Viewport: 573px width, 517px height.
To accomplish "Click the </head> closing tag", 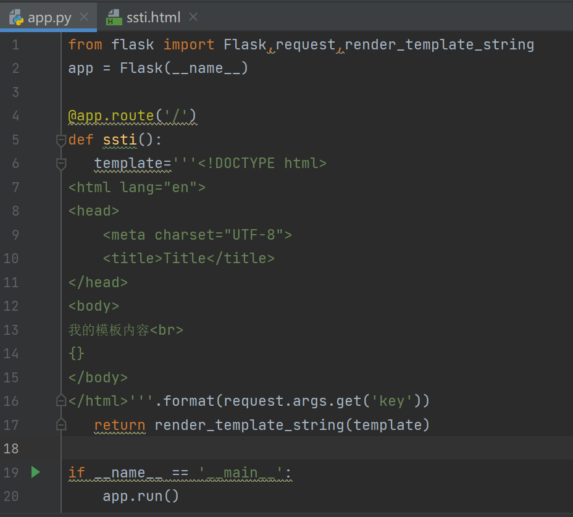I will coord(98,282).
